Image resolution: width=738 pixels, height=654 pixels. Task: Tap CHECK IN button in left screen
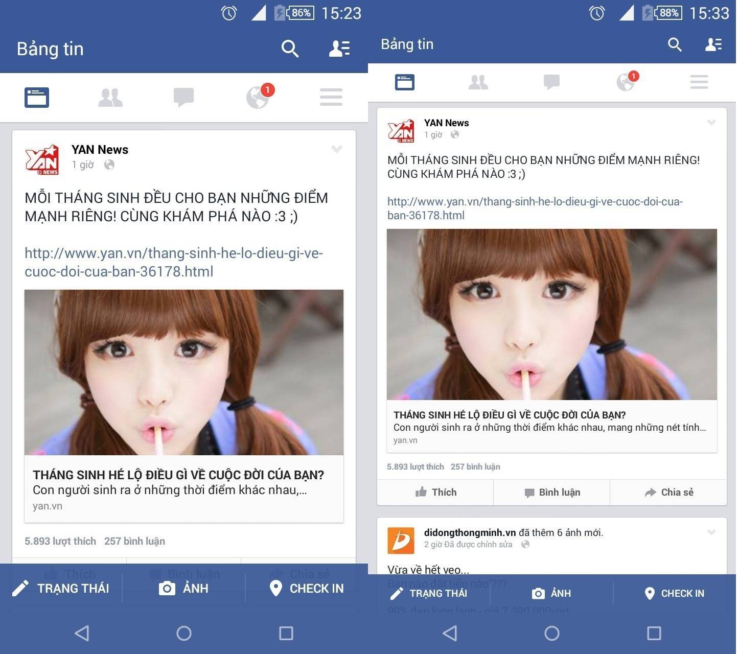pos(307,589)
